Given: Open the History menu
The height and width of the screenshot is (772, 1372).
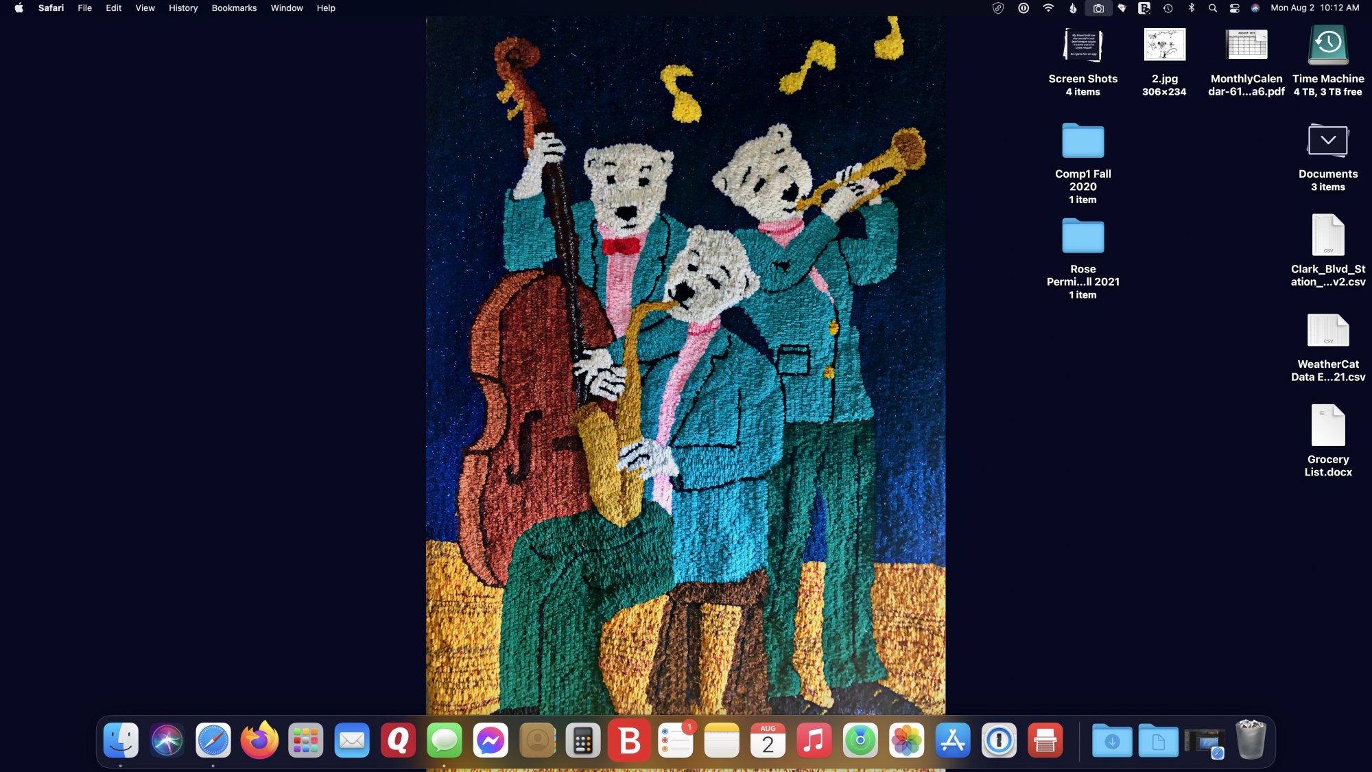Looking at the screenshot, I should point(183,8).
